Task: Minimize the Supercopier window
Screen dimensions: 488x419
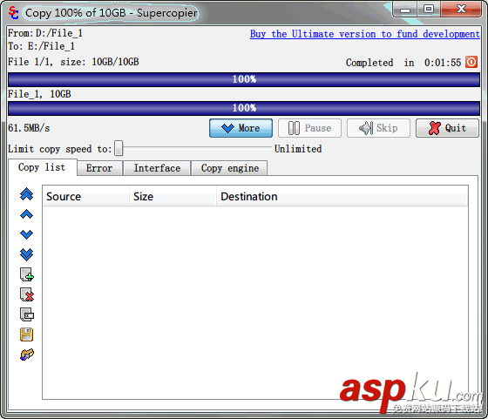Action: tap(404, 10)
